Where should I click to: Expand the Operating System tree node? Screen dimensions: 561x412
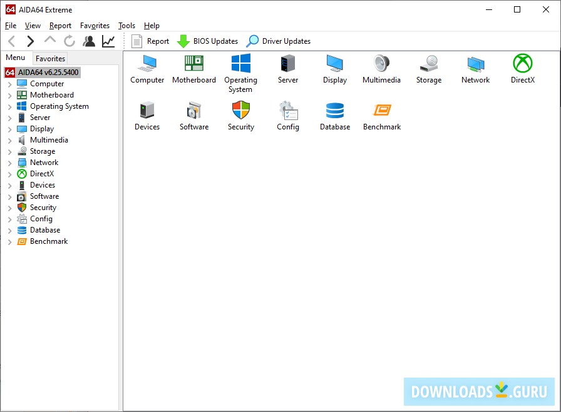9,107
